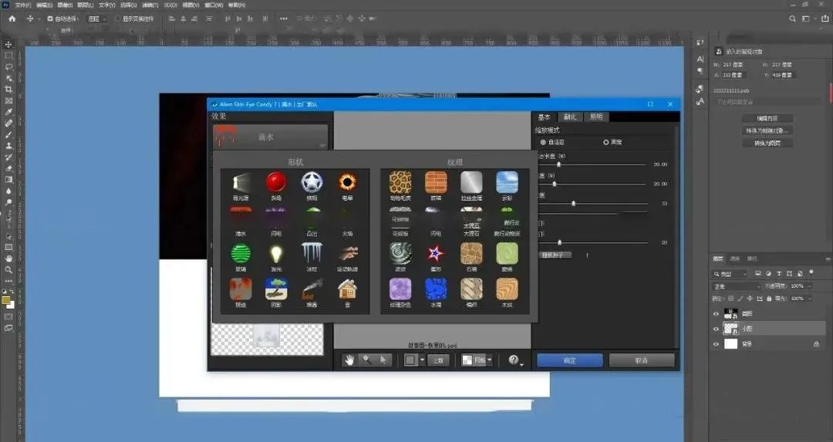Open the help icon in Eye Candy dialog

(x=513, y=360)
